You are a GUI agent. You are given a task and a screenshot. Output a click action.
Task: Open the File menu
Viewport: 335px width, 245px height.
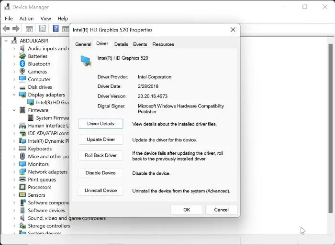click(x=9, y=19)
